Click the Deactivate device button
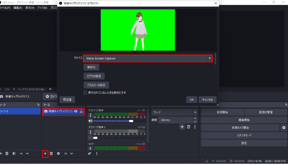 point(91,67)
